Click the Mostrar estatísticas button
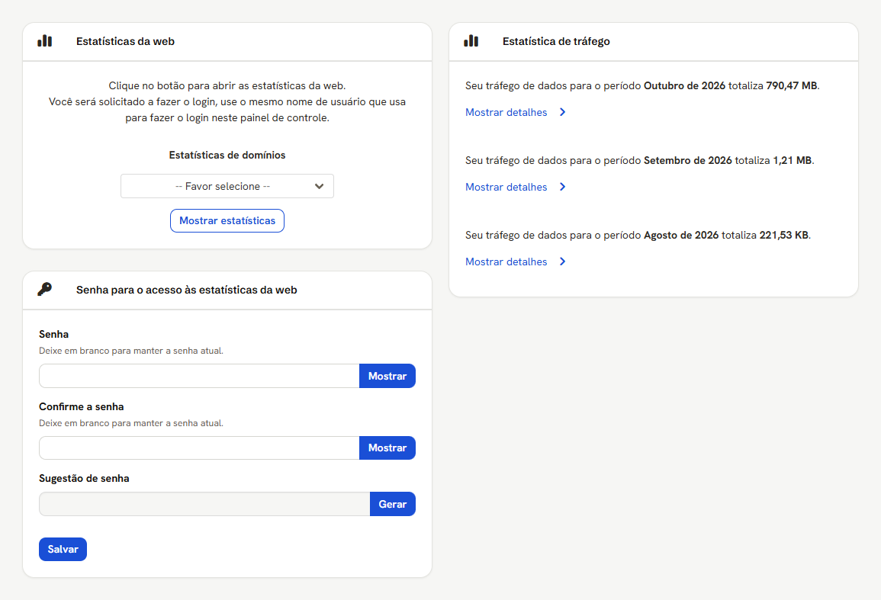The height and width of the screenshot is (600, 881). [x=227, y=221]
